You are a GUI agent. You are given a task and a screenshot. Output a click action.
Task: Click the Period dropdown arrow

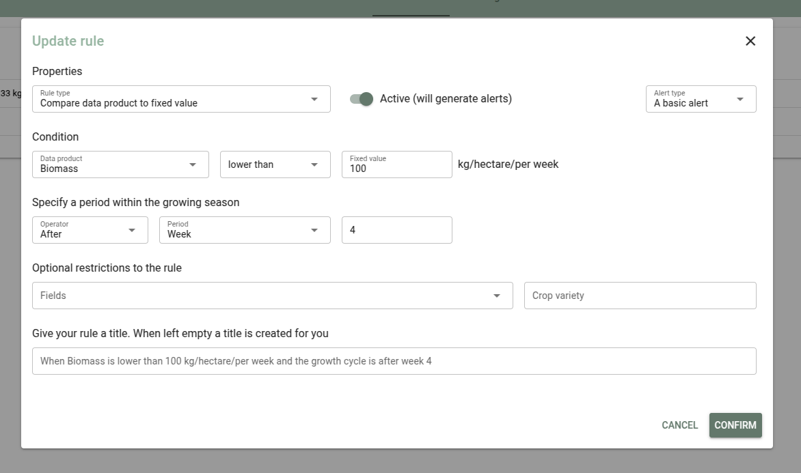[x=314, y=230]
